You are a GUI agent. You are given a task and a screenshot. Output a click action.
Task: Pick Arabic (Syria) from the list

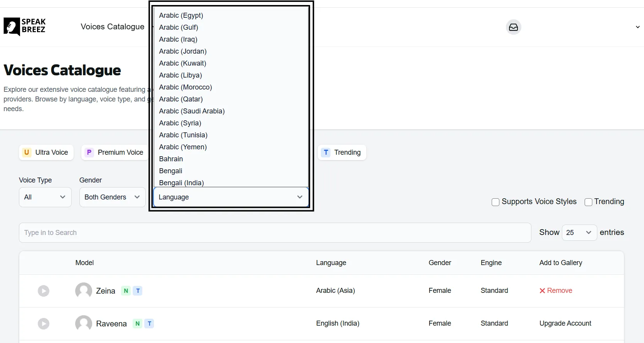click(231, 123)
